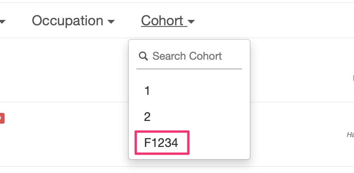The width and height of the screenshot is (354, 173).
Task: Click the Occupation header label text
Action: [x=67, y=21]
